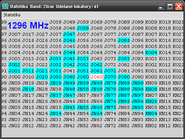Select highlighted locator JN18
The height and width of the screenshot is (139, 185).
coord(28,89)
